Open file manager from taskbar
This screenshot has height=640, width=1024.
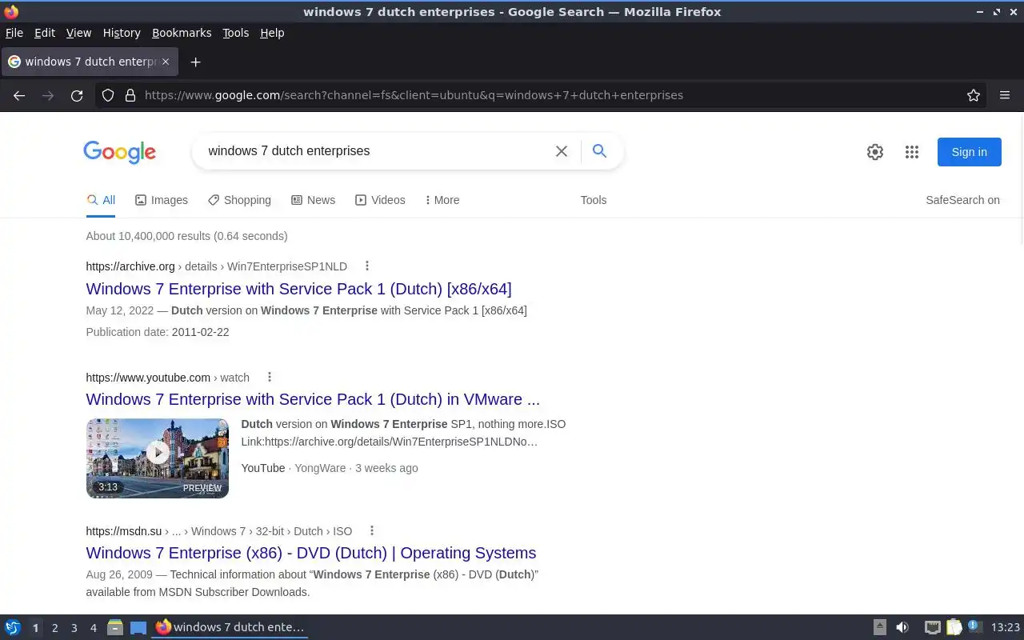[x=115, y=627]
